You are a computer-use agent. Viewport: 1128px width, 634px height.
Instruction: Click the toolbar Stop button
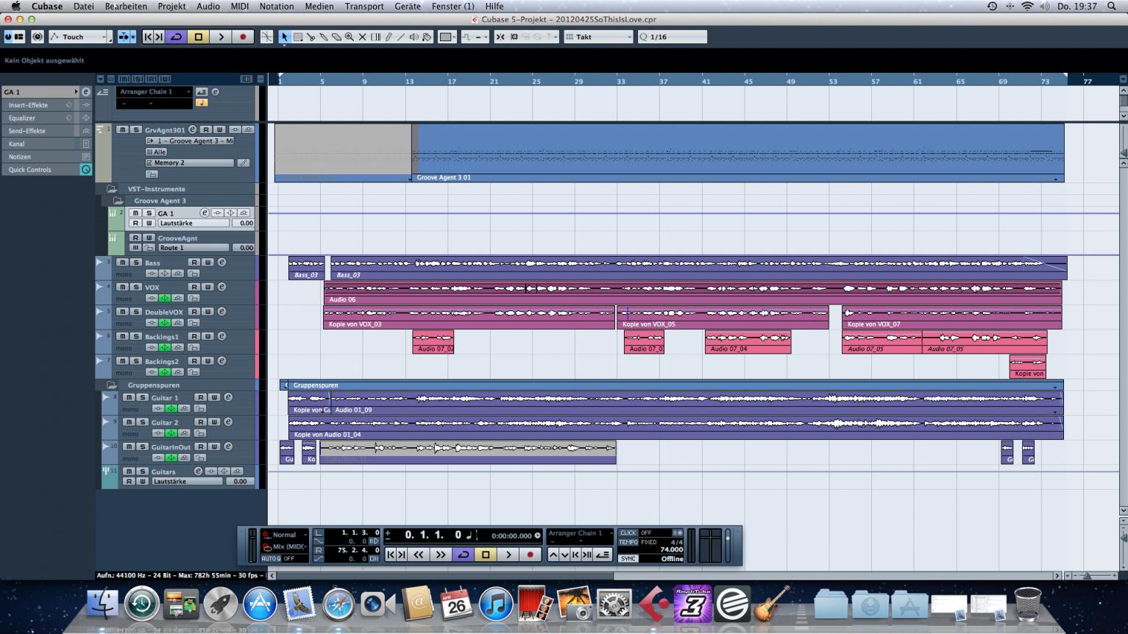198,37
